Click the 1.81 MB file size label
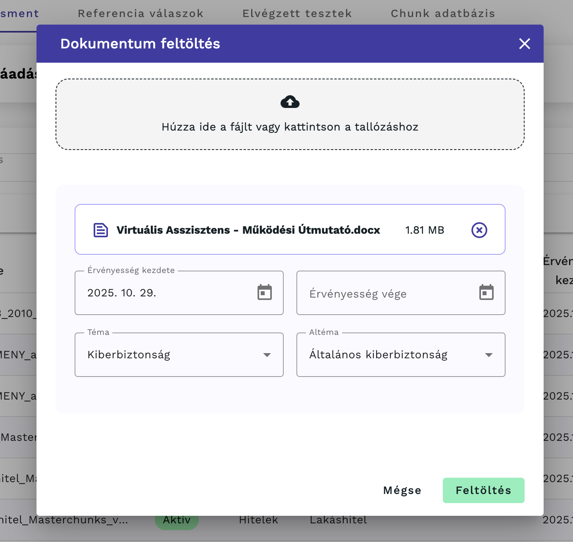This screenshot has height=542, width=573. coord(425,230)
